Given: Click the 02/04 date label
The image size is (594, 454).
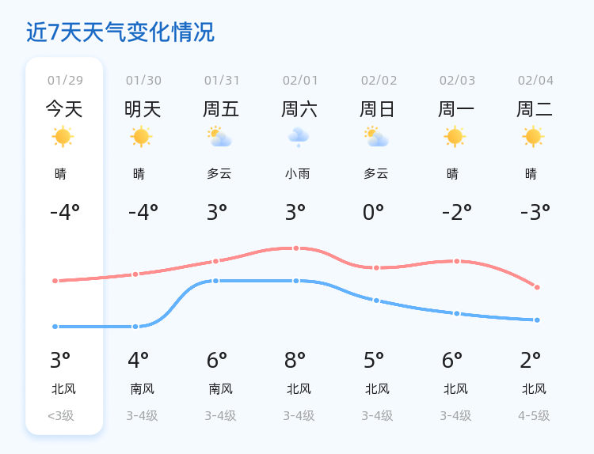Looking at the screenshot, I should (x=536, y=81).
